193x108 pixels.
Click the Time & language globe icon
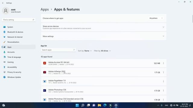(5, 57)
